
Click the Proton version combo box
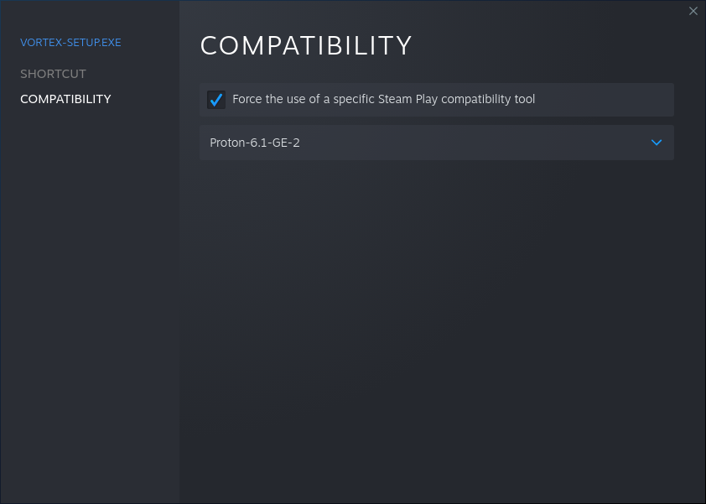436,143
